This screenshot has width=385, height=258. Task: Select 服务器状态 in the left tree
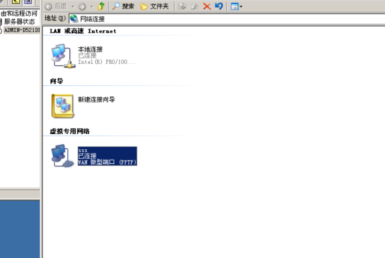click(19, 22)
